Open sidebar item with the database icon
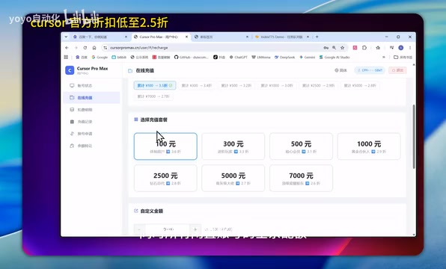 pos(92,110)
